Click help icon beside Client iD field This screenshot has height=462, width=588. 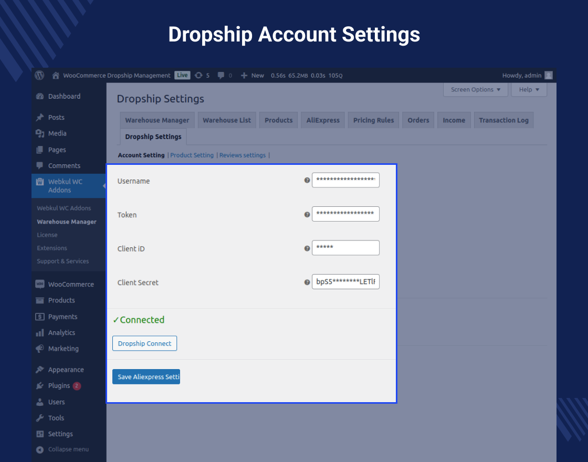tap(307, 248)
